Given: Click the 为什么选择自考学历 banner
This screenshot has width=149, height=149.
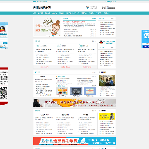Looking at the screenshot, I should tap(74, 141).
